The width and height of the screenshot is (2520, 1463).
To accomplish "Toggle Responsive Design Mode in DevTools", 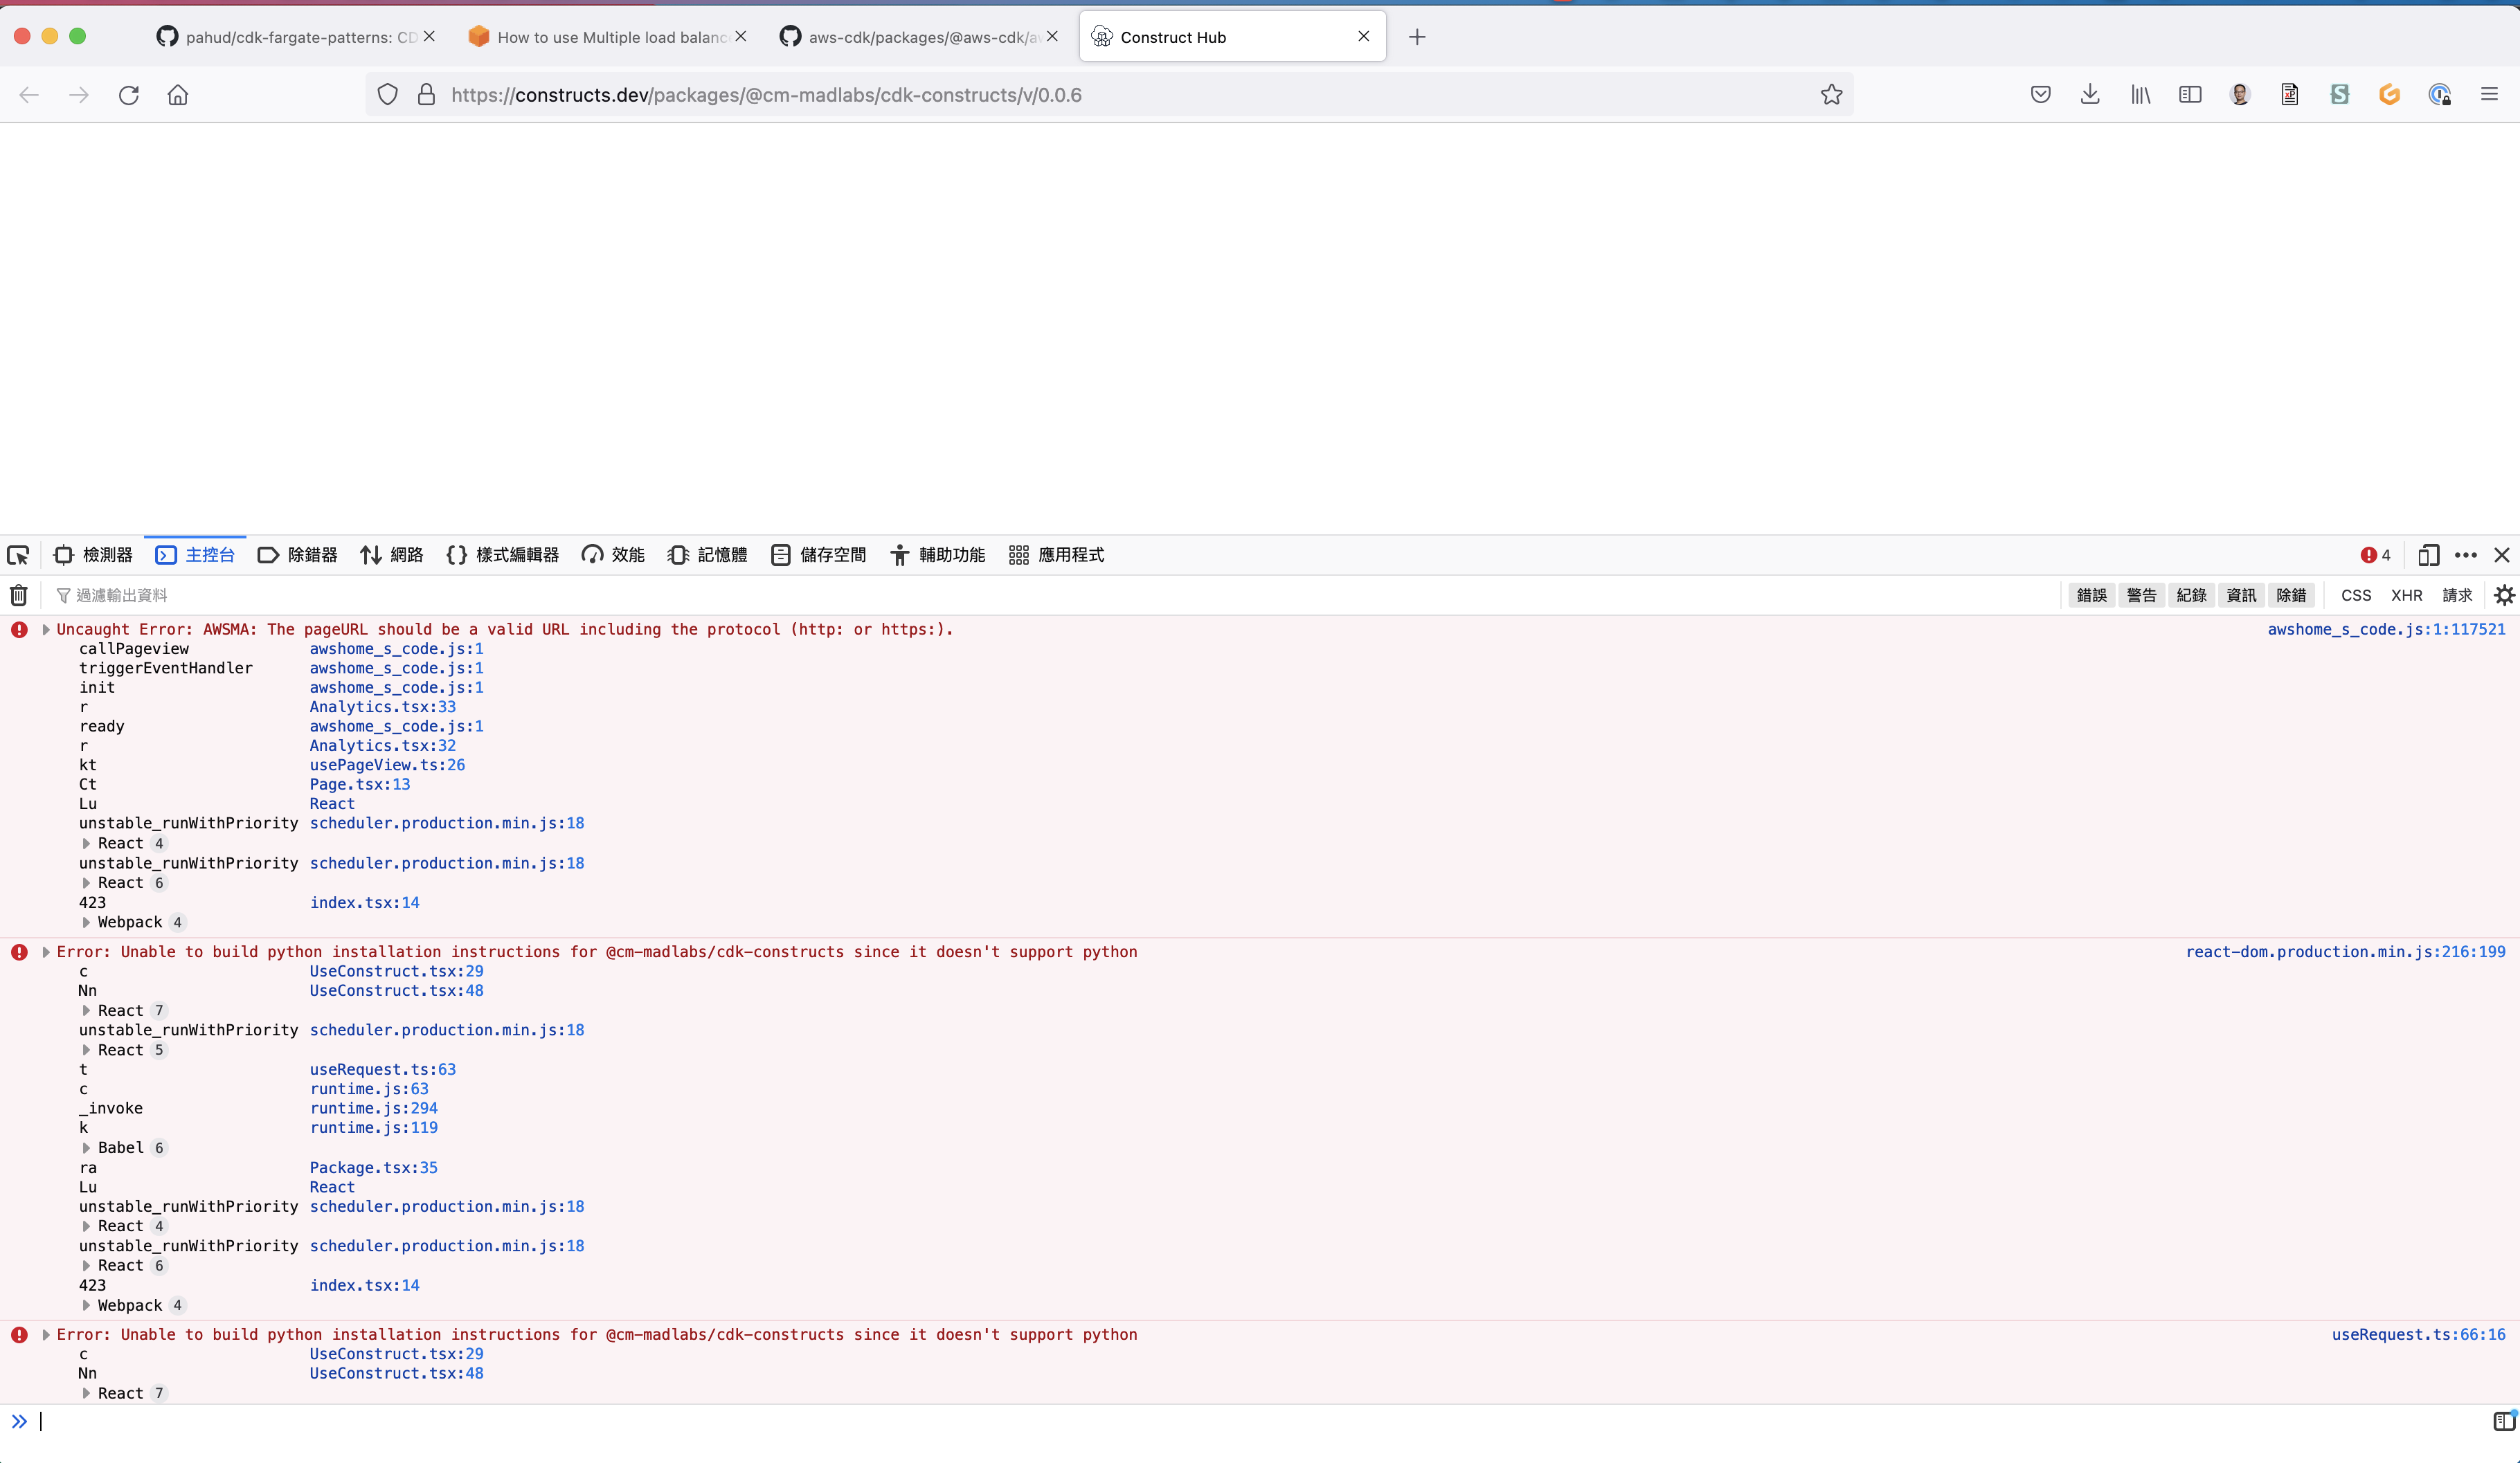I will point(2429,556).
